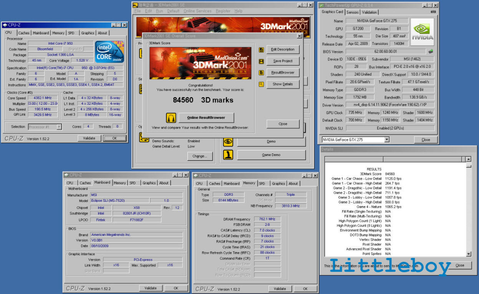Open Caches tab in the CPU-Z CPU window
Screen dimensions: 479x294
click(x=24, y=33)
